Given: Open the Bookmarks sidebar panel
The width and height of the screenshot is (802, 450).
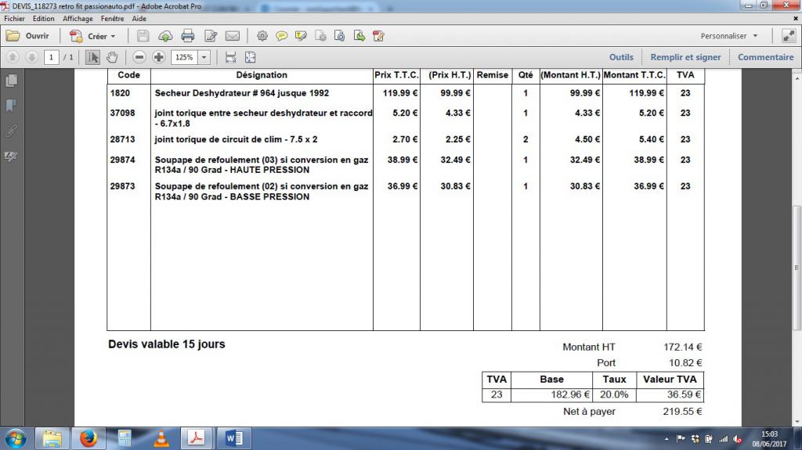Looking at the screenshot, I should click(x=11, y=106).
